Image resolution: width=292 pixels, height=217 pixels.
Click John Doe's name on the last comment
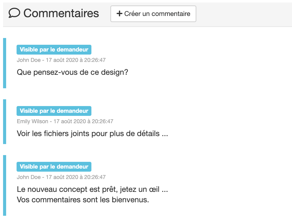tap(25, 177)
